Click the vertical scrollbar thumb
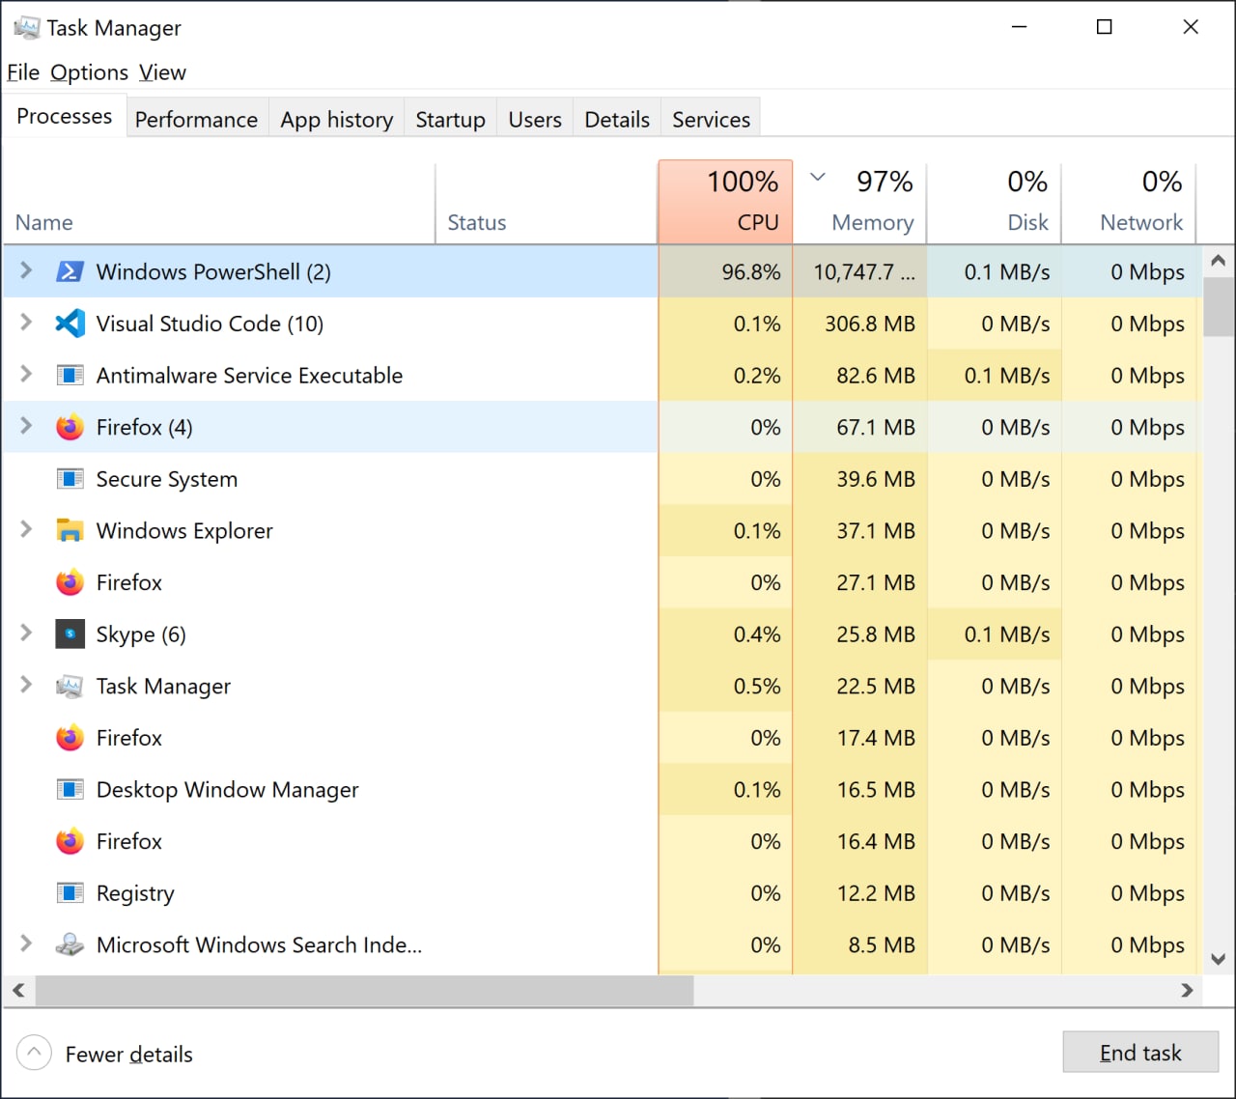 point(1218,306)
